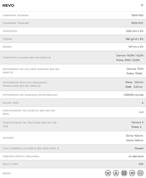
Task: Click the RAPORT row label
Action: pyautogui.click(x=8, y=138)
